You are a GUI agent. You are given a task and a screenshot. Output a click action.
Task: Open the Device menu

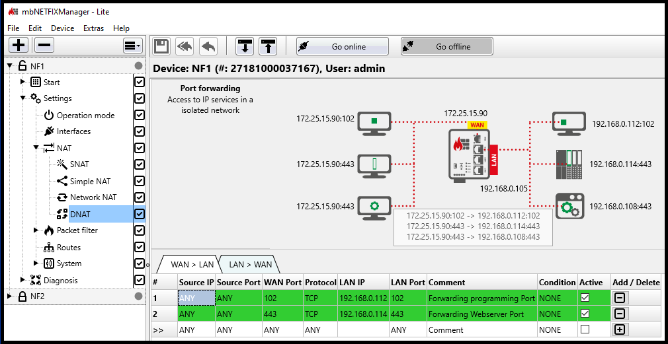tap(63, 28)
